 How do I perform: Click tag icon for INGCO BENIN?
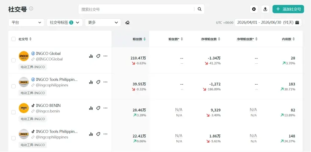pyautogui.click(x=98, y=108)
